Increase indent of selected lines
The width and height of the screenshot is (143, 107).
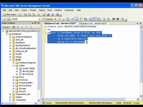[x=118, y=19]
